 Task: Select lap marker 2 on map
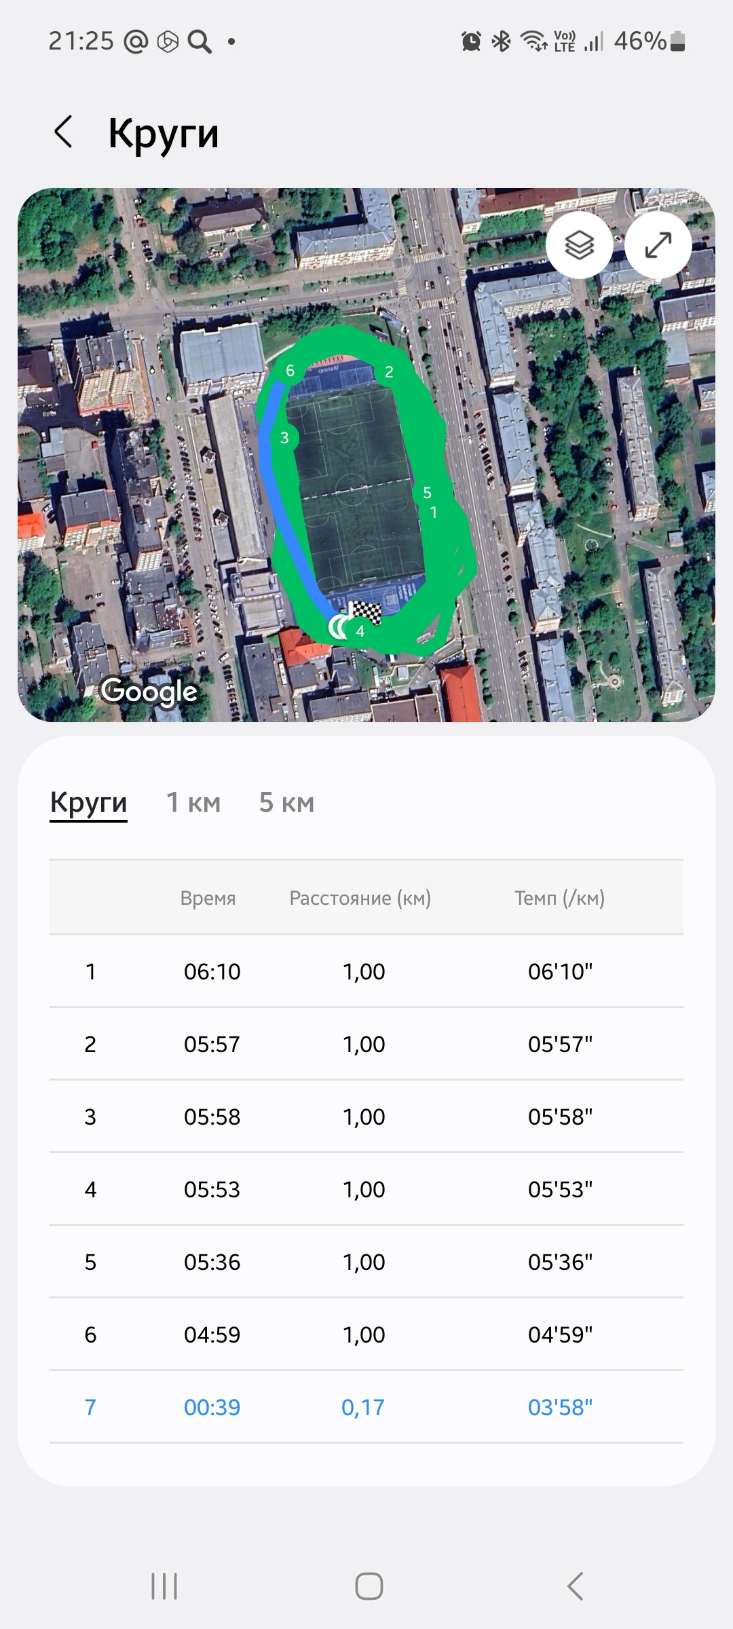click(x=389, y=372)
